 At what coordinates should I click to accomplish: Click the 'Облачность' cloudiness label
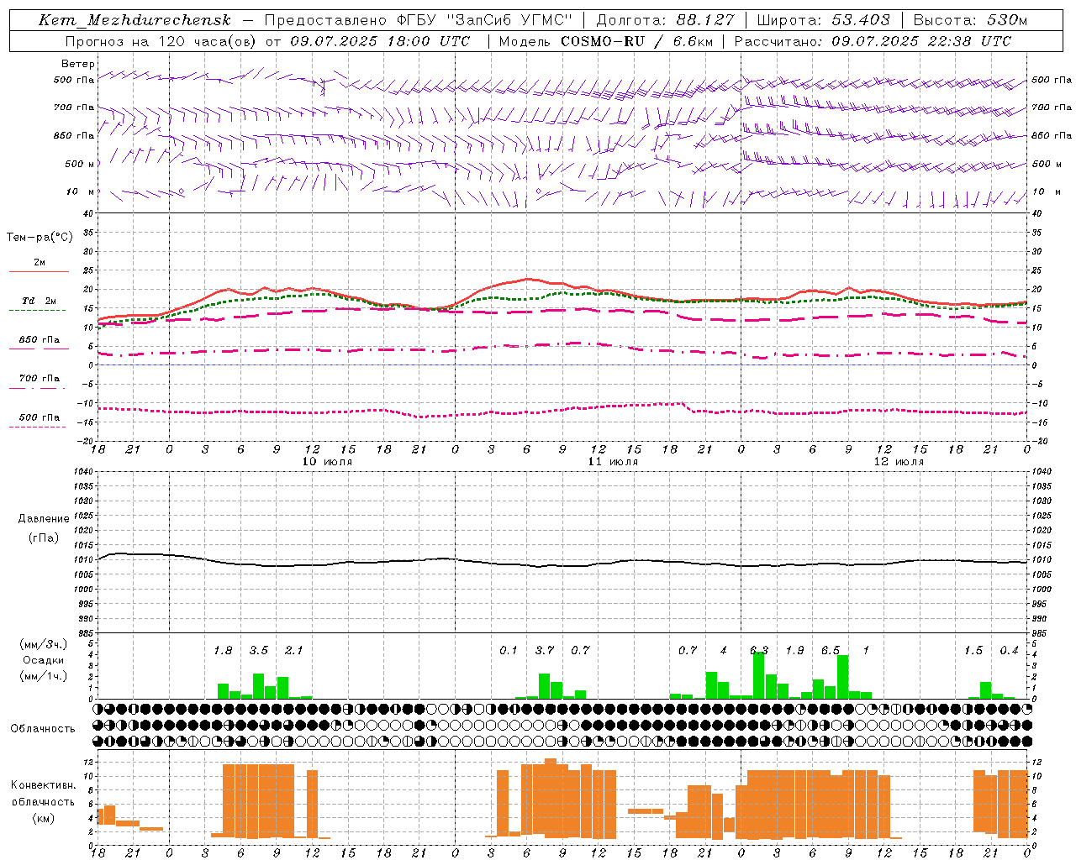tap(43, 728)
